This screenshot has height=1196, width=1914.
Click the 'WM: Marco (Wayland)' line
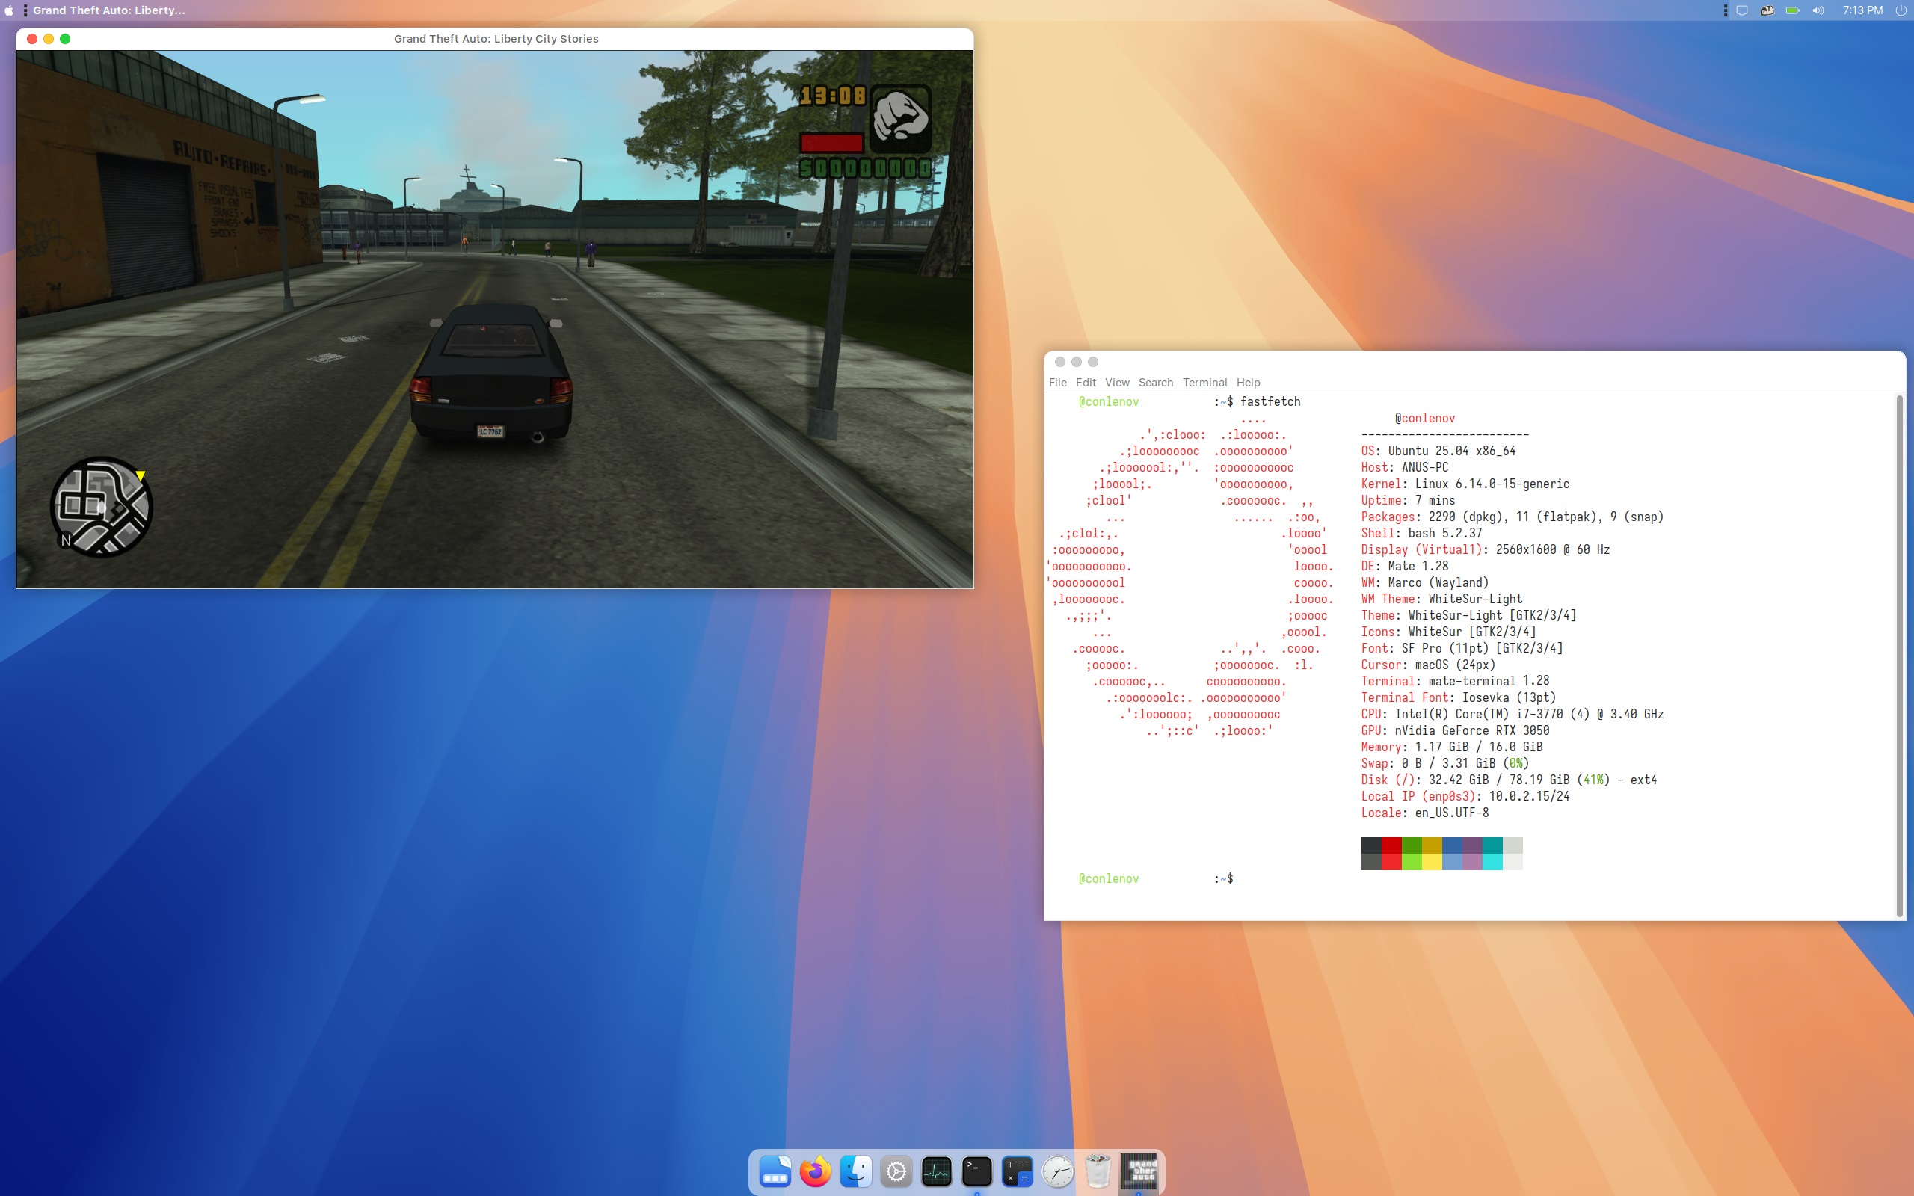(1424, 583)
